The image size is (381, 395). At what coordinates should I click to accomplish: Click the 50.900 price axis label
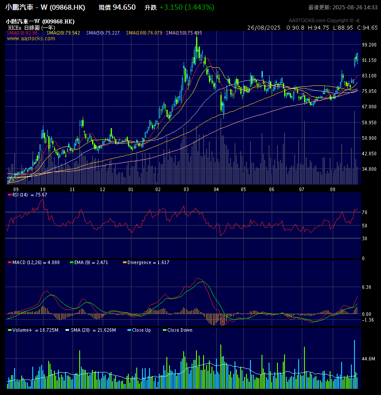coord(369,138)
